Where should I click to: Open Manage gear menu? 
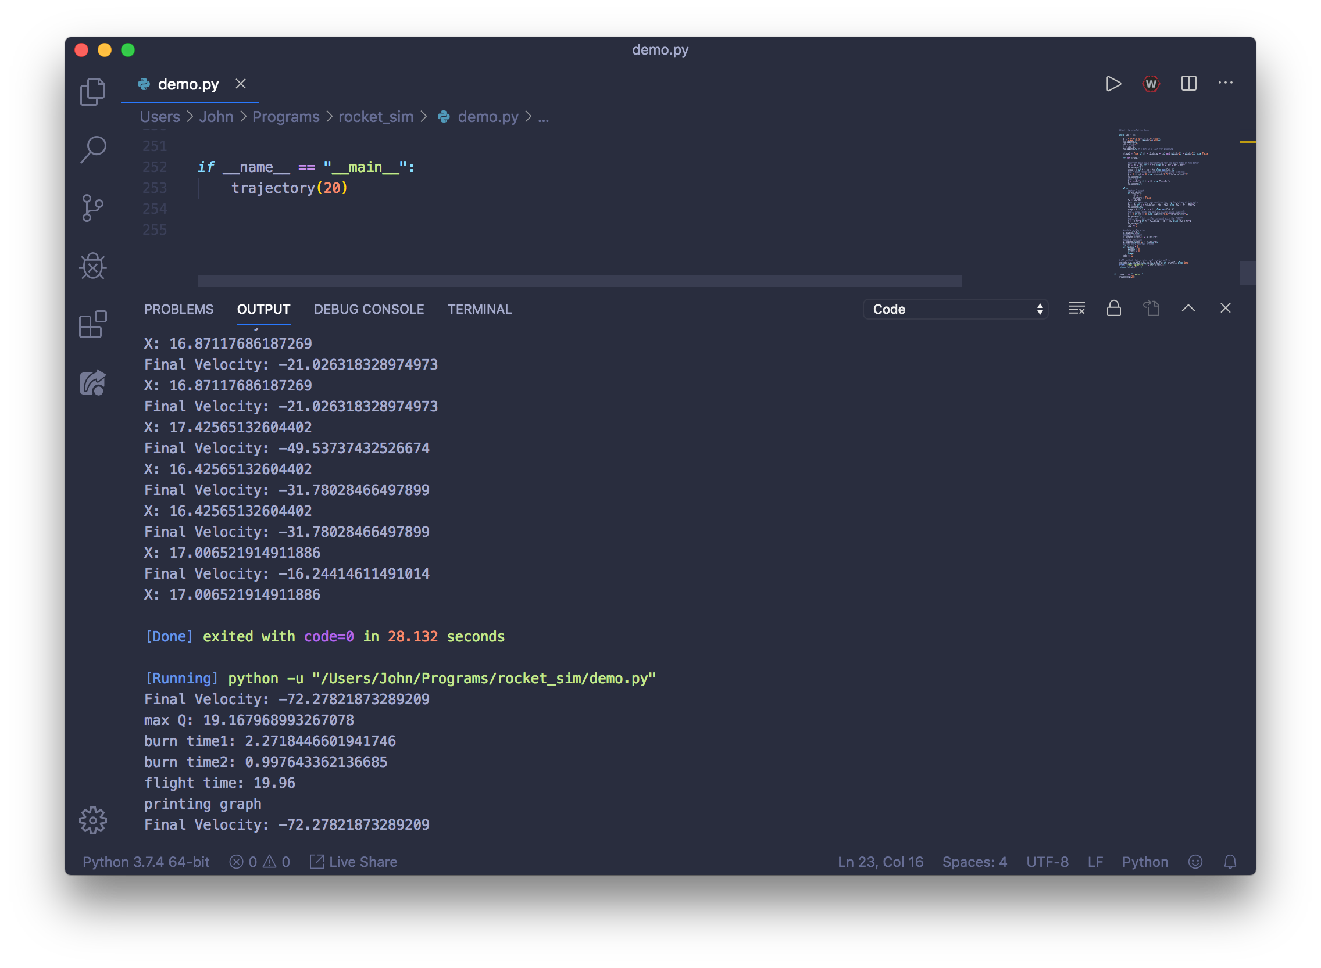click(92, 820)
